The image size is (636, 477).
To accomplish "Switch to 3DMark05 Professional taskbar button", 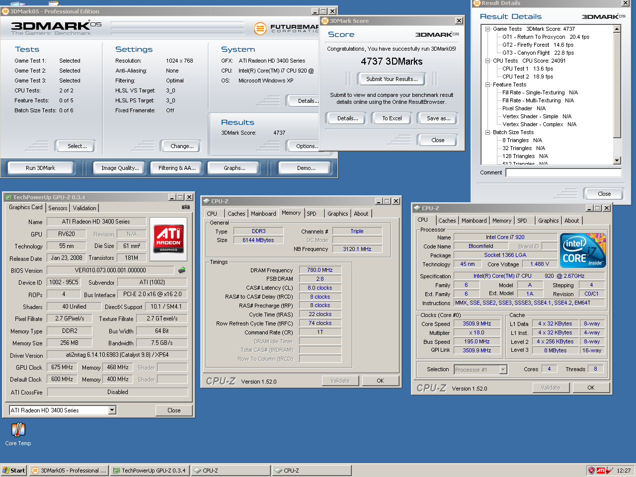I will pos(69,470).
